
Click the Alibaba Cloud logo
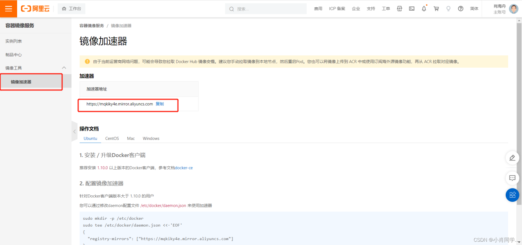pyautogui.click(x=35, y=8)
